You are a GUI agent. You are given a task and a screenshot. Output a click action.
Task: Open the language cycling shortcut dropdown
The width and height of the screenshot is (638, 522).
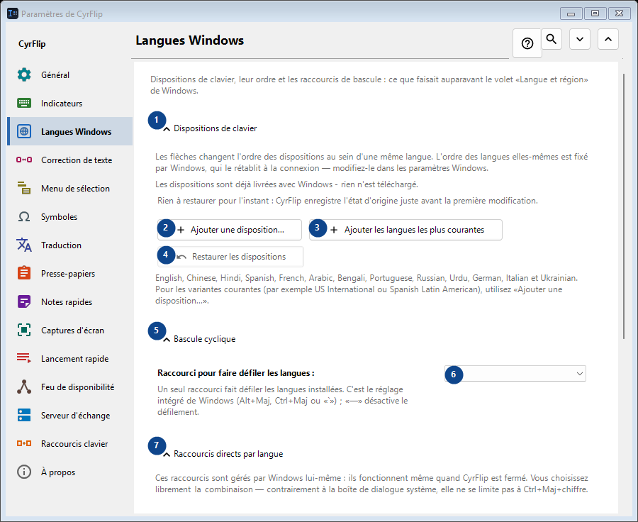(515, 373)
